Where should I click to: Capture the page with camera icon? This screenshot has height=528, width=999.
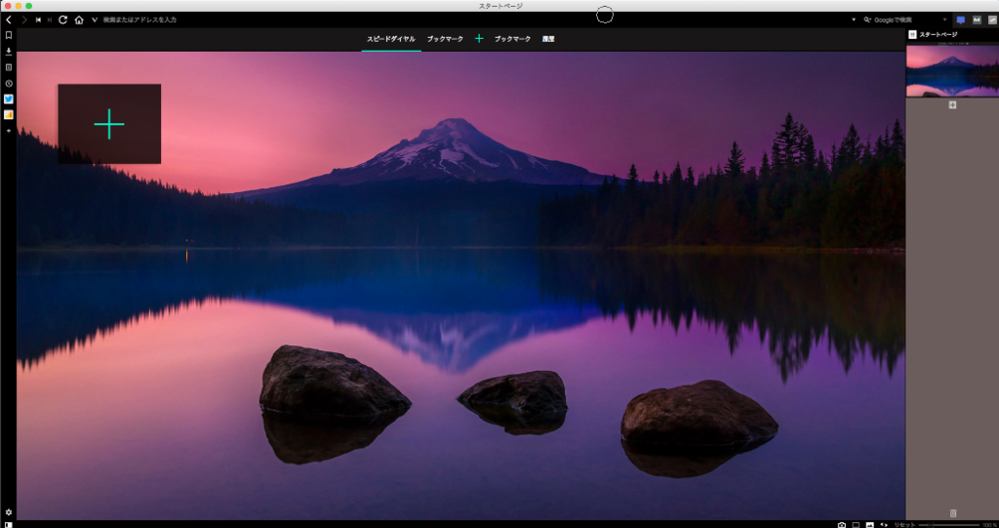(842, 525)
